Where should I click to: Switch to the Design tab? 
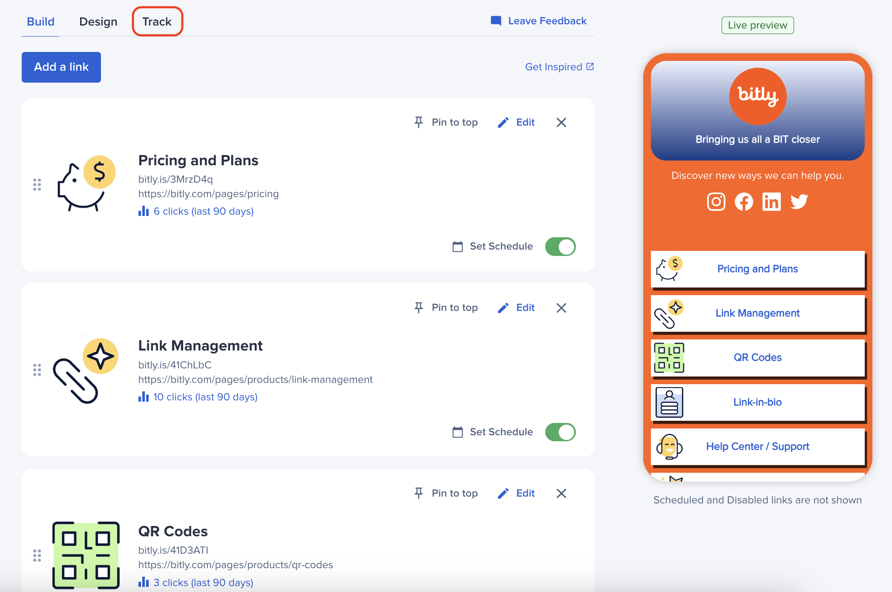pos(98,21)
